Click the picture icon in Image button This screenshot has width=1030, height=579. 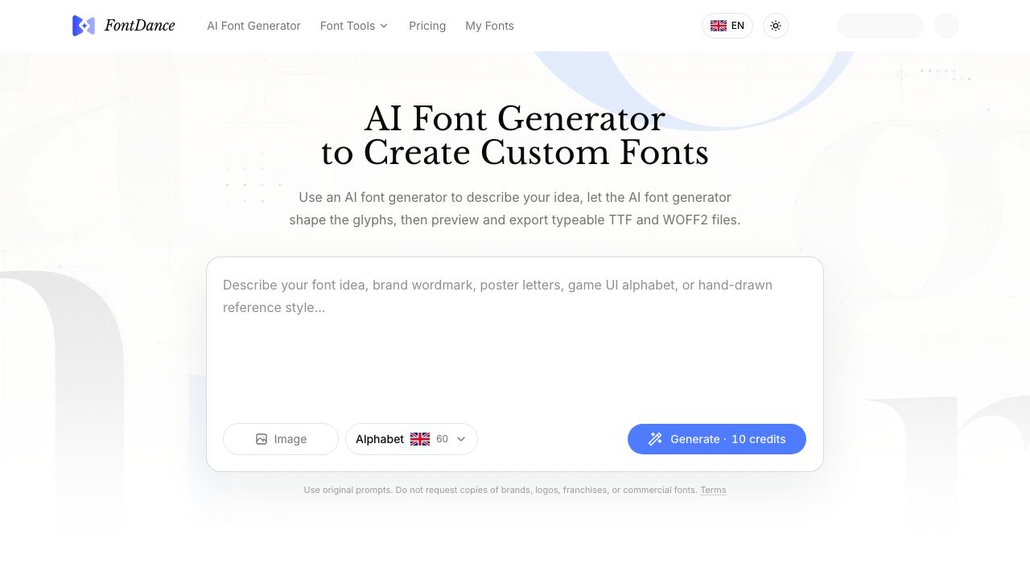pos(262,439)
